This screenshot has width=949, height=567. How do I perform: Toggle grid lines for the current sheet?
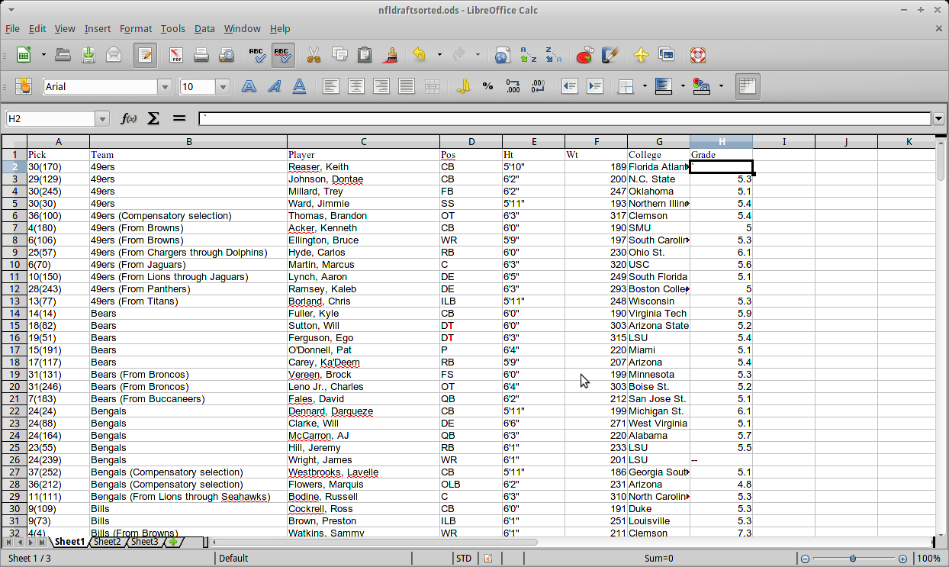click(748, 86)
